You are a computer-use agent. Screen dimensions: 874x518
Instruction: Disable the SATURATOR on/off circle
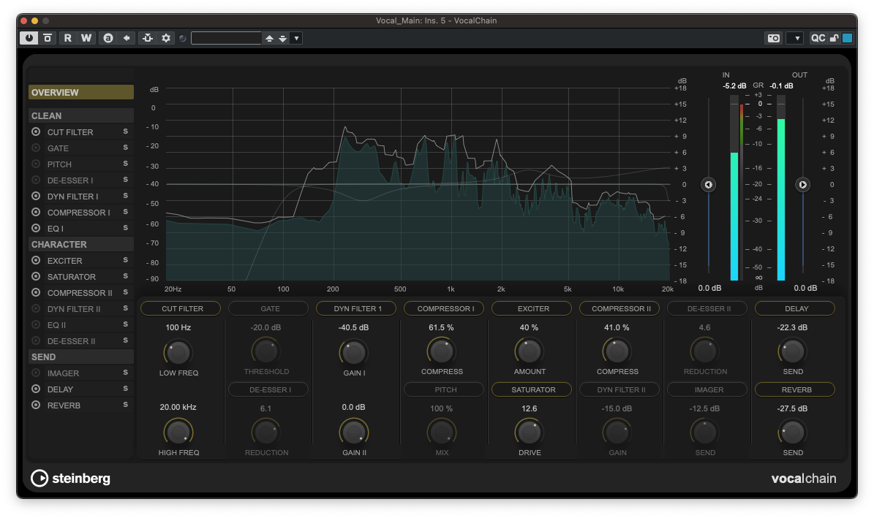36,277
